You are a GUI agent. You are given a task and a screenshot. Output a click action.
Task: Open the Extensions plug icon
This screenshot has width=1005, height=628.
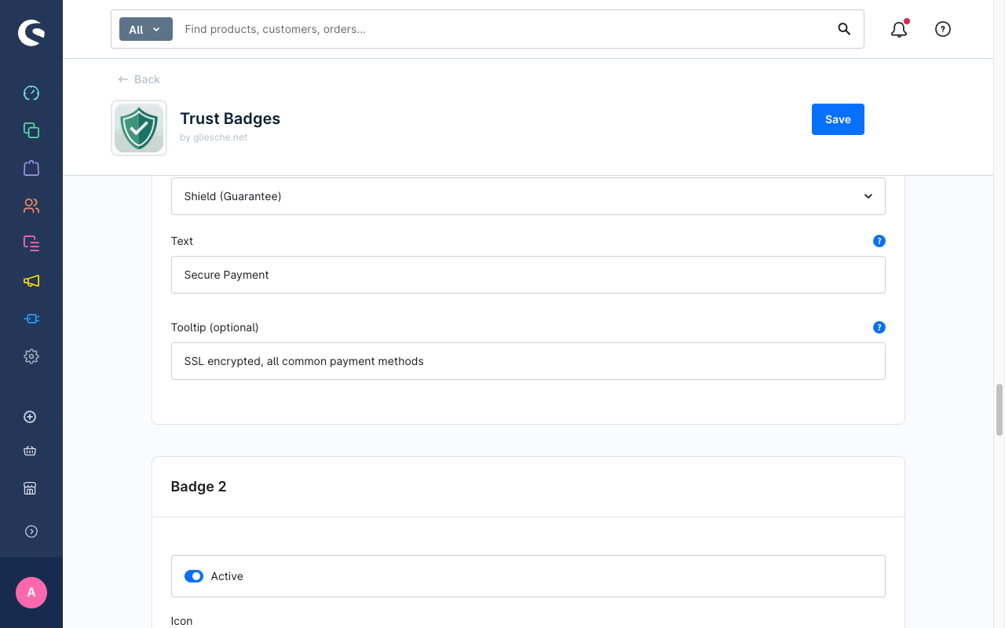[31, 319]
